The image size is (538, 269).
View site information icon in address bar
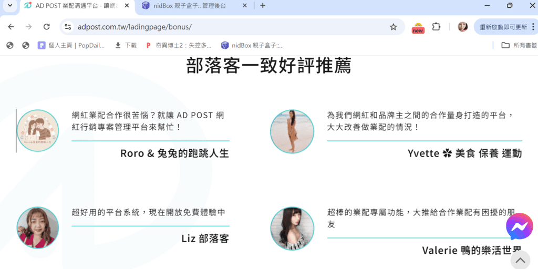coord(68,27)
